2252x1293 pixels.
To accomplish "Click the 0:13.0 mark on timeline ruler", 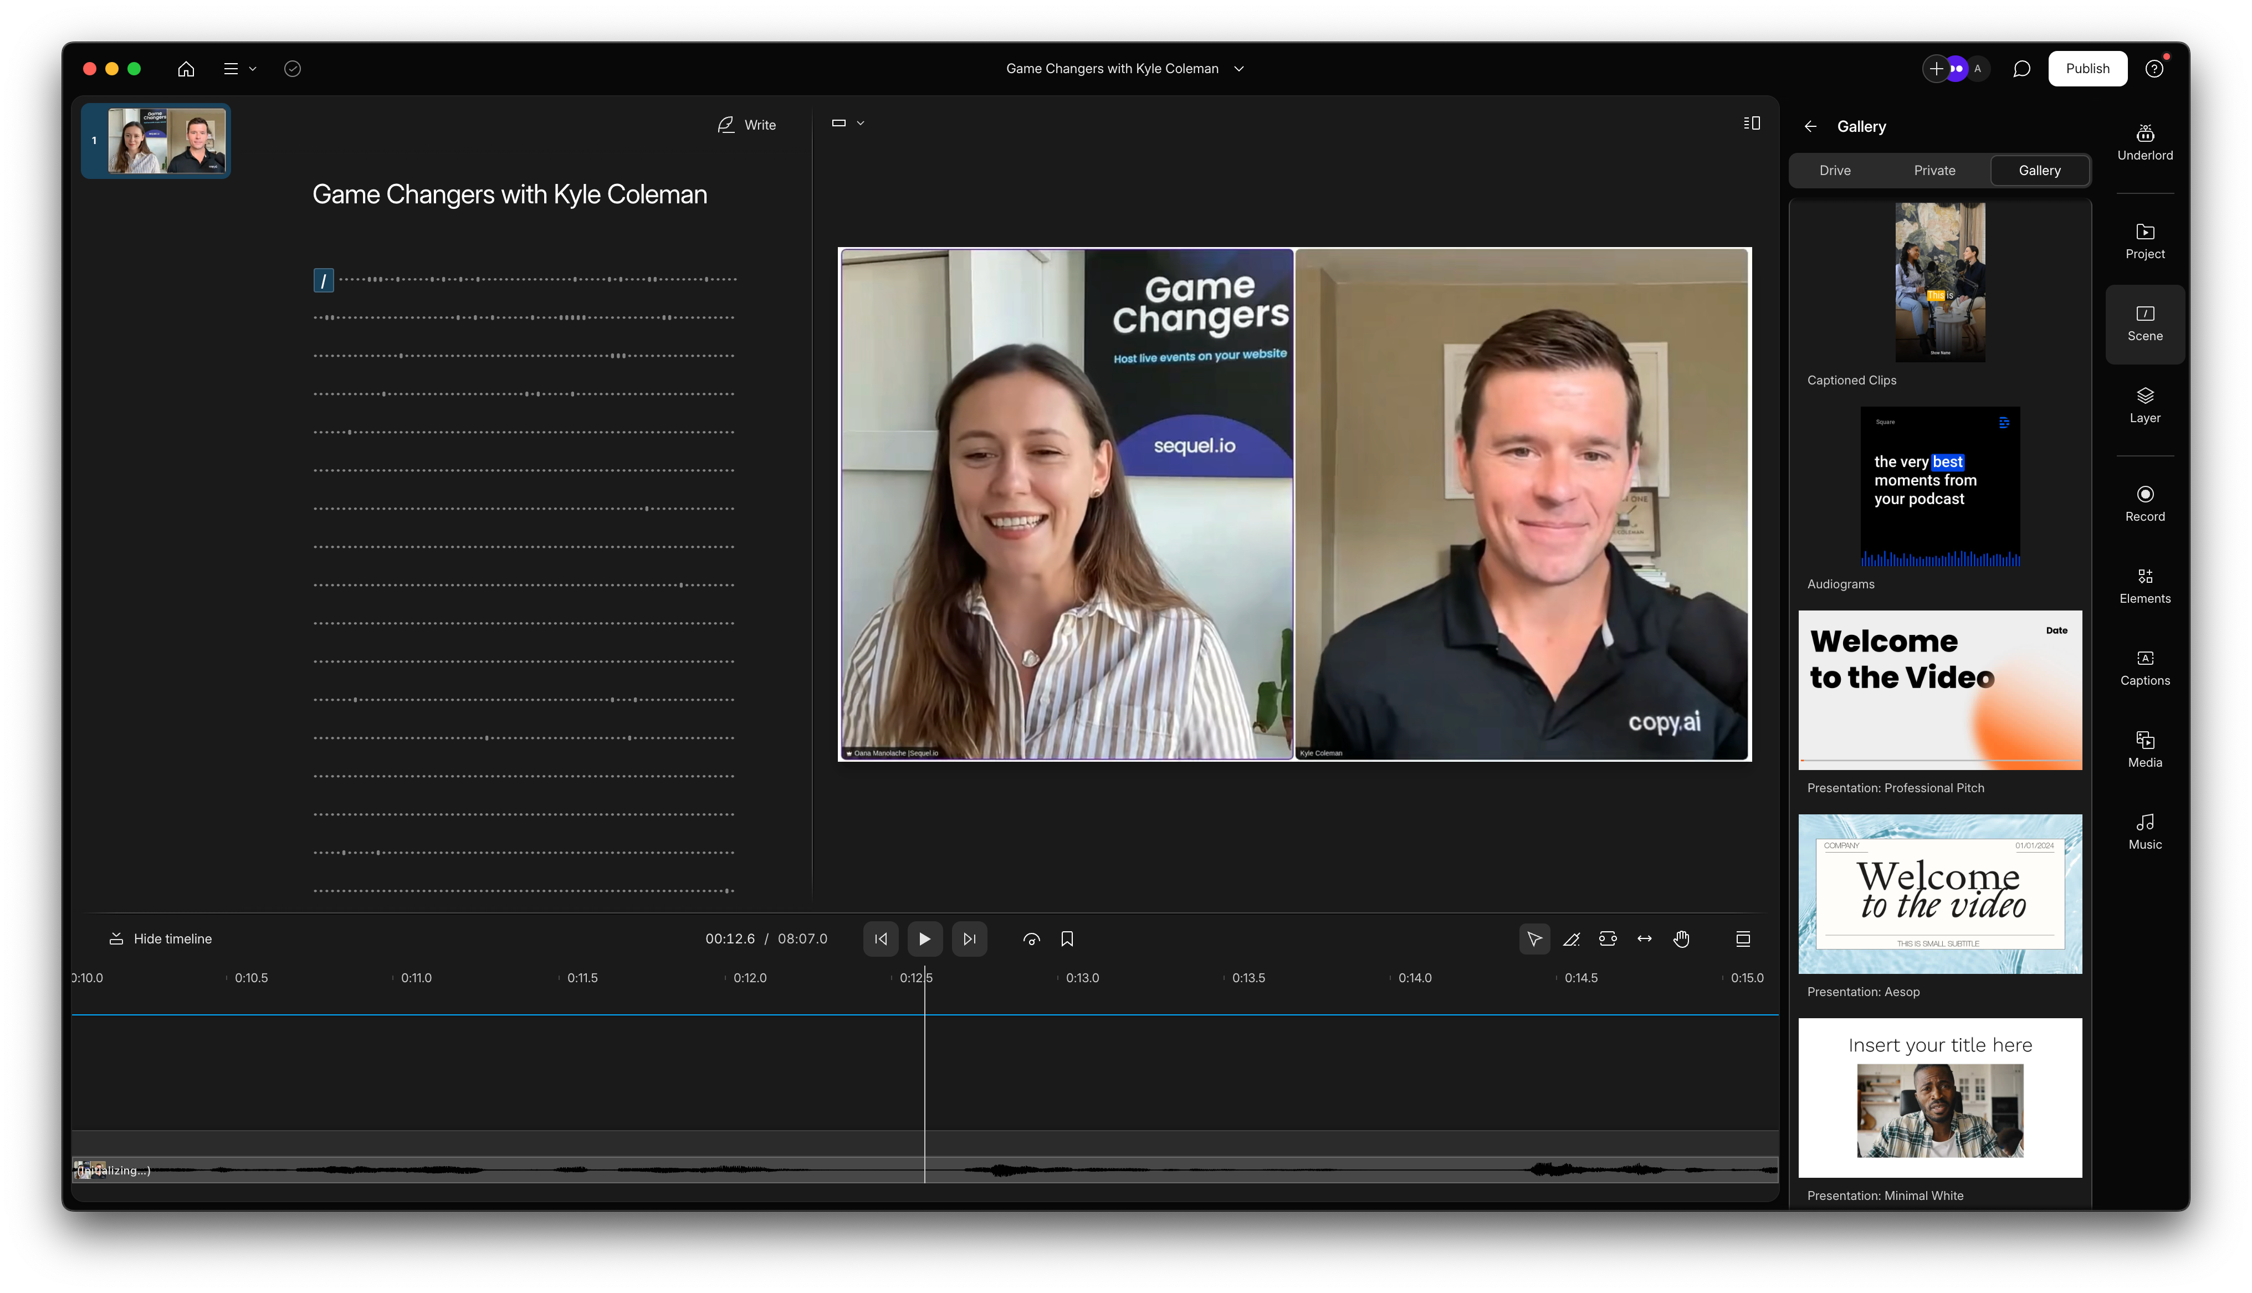I will coord(1082,978).
